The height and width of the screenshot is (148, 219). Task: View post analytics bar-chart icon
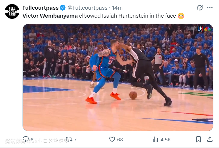(x=155, y=139)
